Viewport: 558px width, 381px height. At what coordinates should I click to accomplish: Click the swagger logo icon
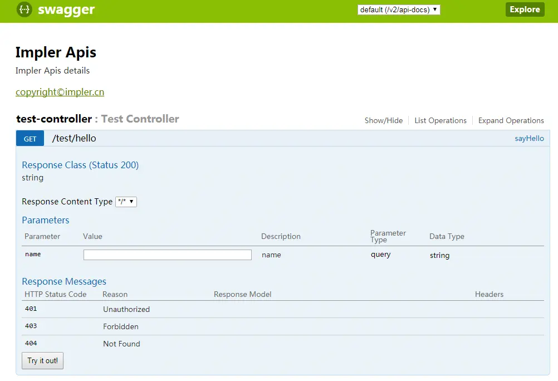point(24,9)
